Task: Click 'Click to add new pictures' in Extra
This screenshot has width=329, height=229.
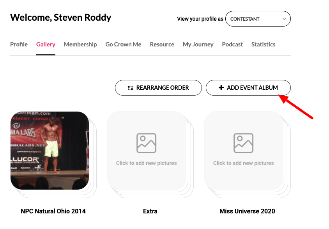Action: 147,163
